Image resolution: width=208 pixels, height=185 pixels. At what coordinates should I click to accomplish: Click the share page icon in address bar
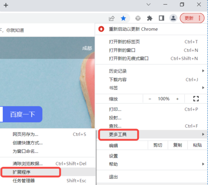[x=112, y=18]
